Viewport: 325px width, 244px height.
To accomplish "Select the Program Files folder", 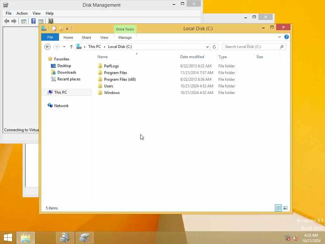I will [x=116, y=73].
